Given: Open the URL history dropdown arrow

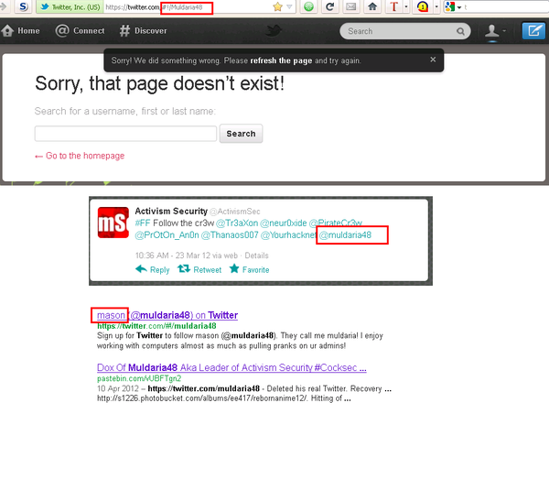Looking at the screenshot, I should [289, 6].
